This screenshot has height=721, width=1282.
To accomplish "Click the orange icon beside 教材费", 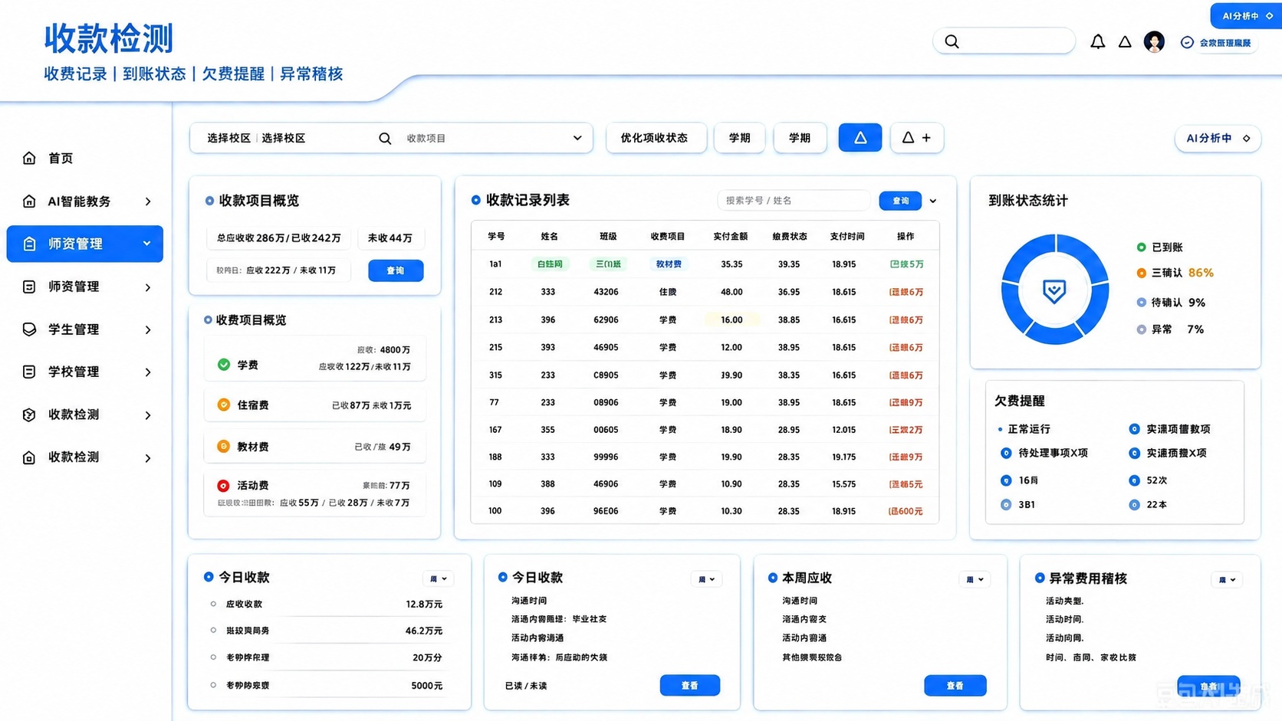I will (224, 446).
